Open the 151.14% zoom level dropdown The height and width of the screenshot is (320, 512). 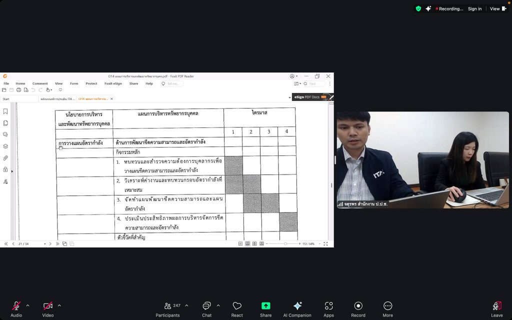click(x=319, y=244)
